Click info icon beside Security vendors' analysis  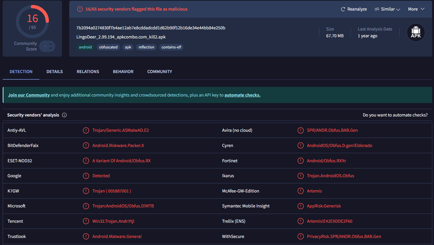coord(64,115)
